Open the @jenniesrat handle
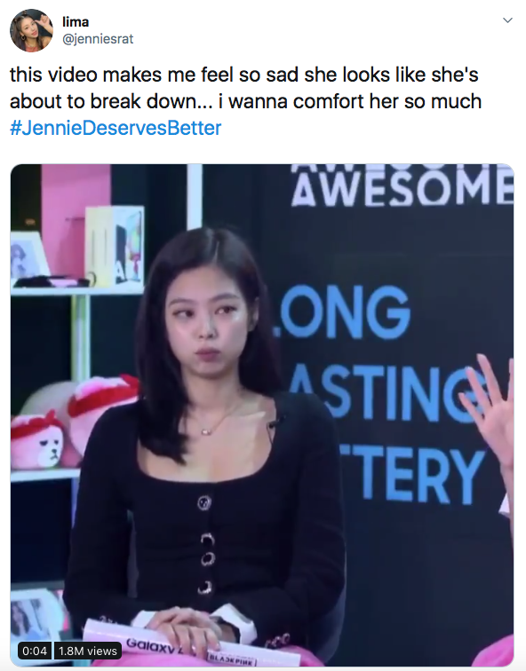The image size is (526, 671). [x=98, y=39]
